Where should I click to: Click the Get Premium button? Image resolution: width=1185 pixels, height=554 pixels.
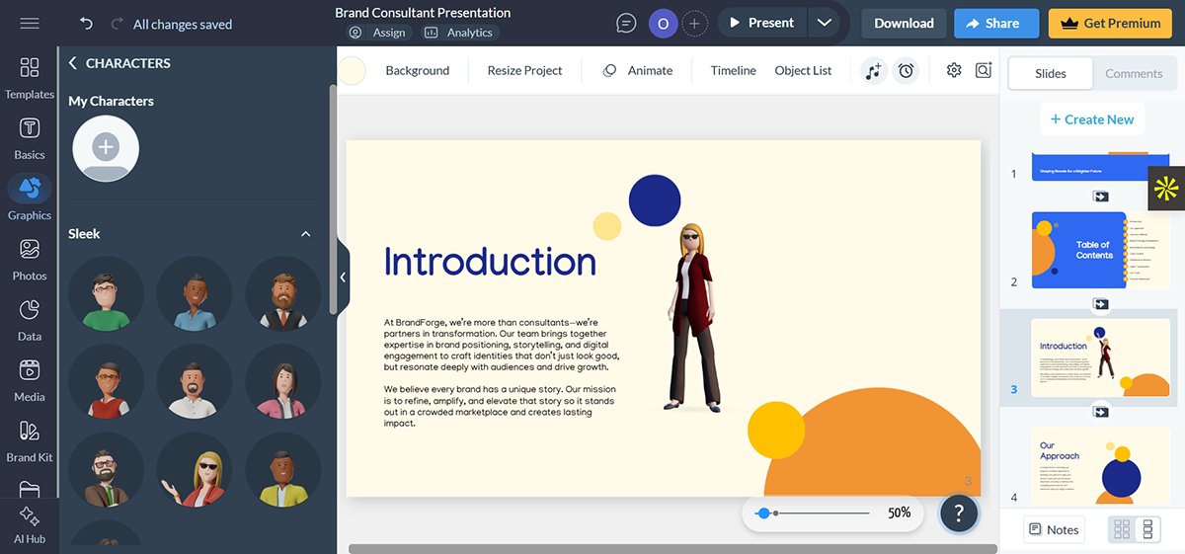1109,24
